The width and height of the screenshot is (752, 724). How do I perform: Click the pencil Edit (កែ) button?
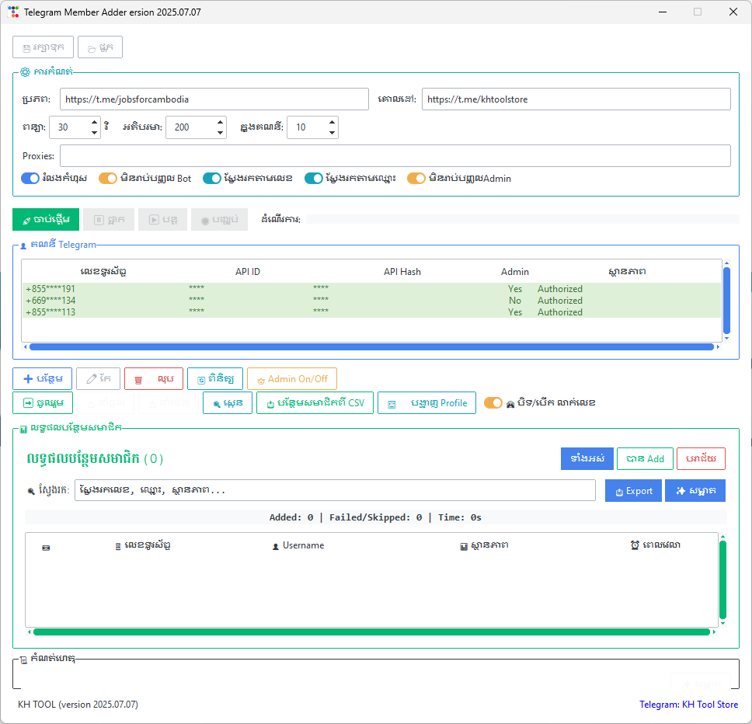coord(99,379)
